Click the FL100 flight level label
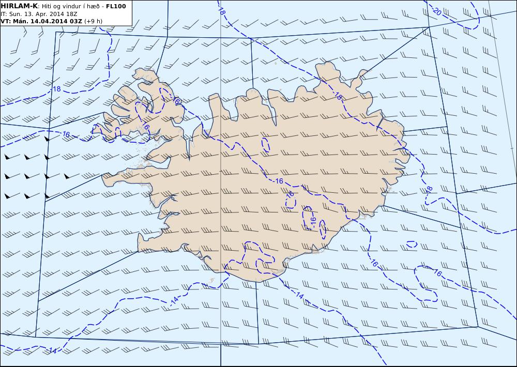 (x=116, y=6)
